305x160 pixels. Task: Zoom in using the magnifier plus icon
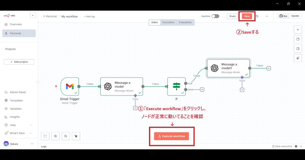[55, 136]
